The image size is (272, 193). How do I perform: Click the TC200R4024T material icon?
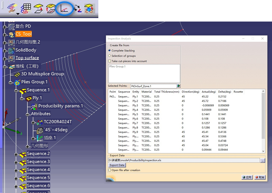tap(40, 122)
